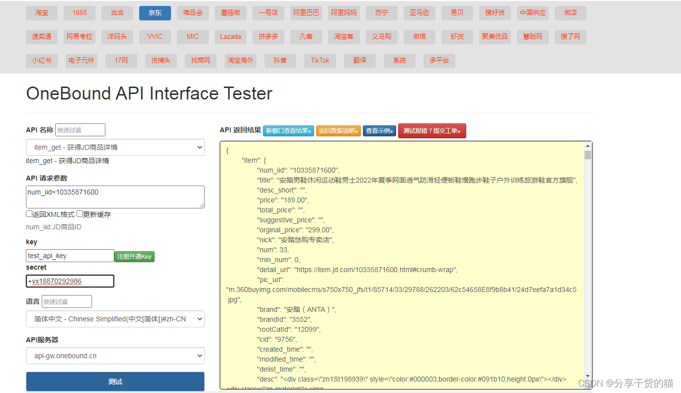Select the 系统 tab
The height and width of the screenshot is (393, 681).
click(400, 61)
